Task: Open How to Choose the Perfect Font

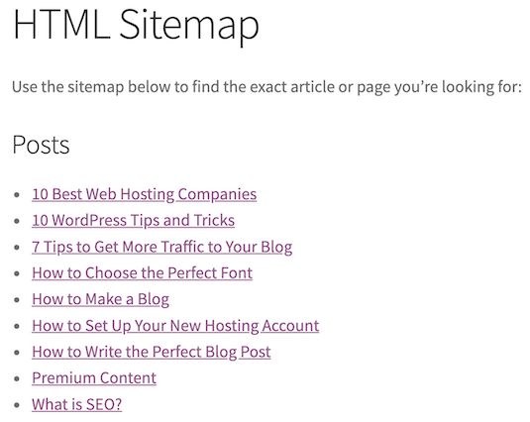Action: [x=142, y=273]
